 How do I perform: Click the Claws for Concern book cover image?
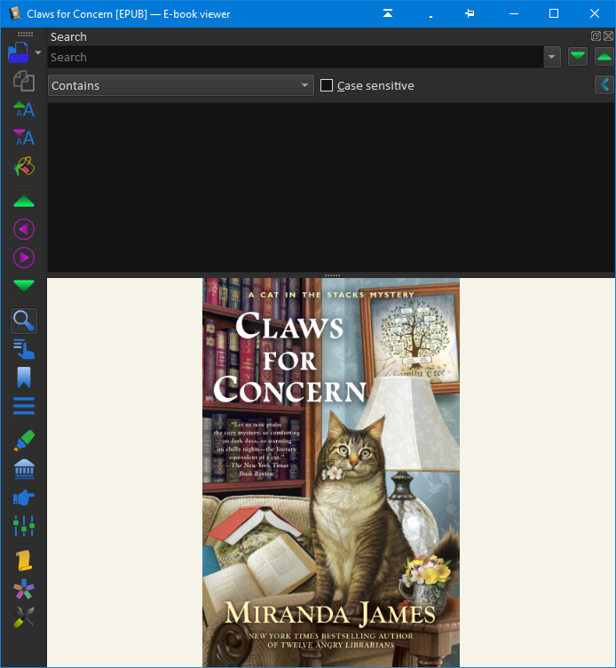click(x=331, y=473)
